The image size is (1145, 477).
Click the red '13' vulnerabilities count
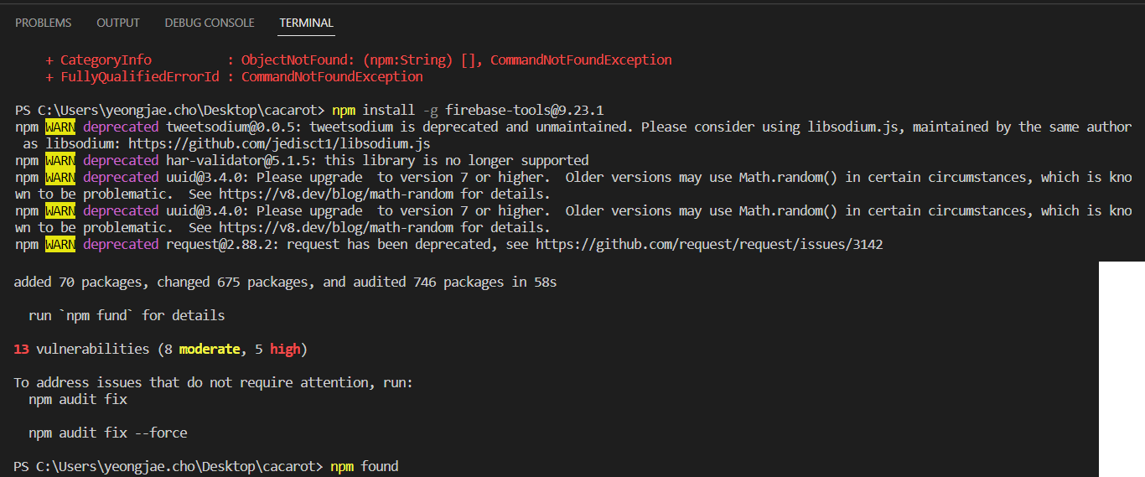22,349
